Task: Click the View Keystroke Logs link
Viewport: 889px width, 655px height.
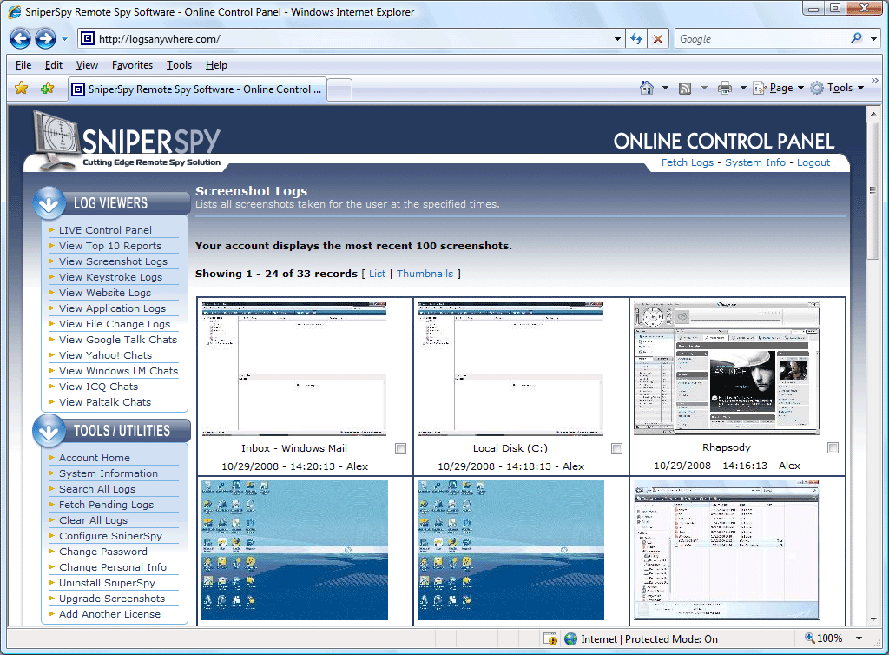Action: tap(110, 277)
